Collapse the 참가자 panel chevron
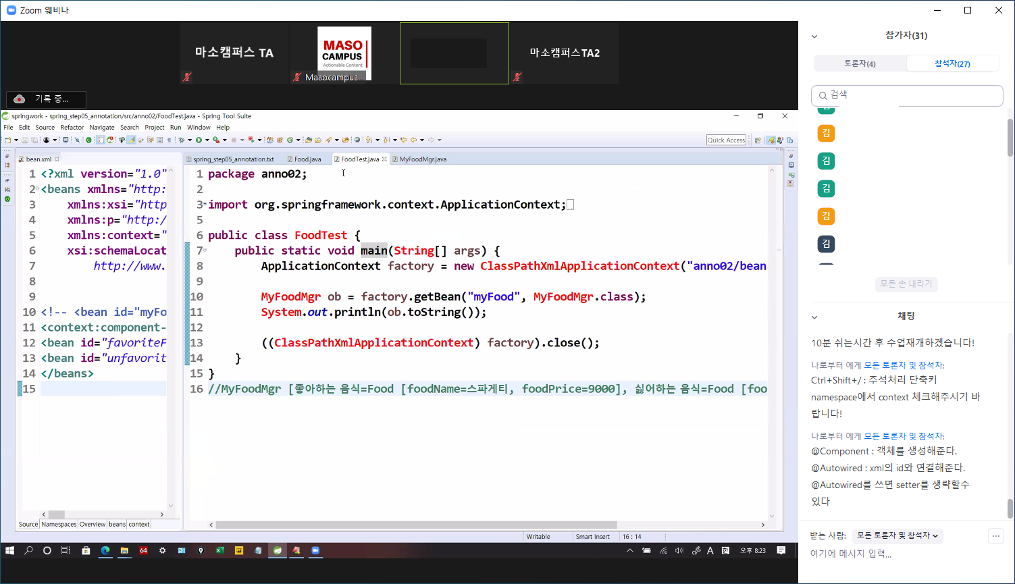 (814, 36)
